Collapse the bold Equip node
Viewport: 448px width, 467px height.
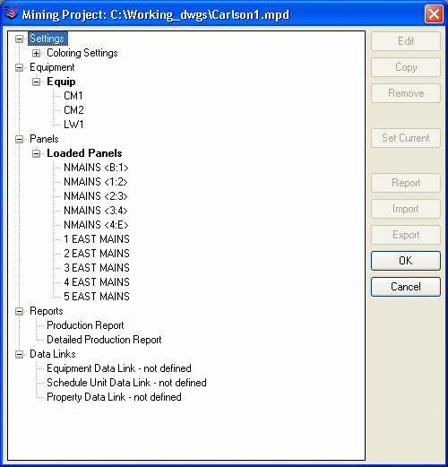pyautogui.click(x=36, y=82)
